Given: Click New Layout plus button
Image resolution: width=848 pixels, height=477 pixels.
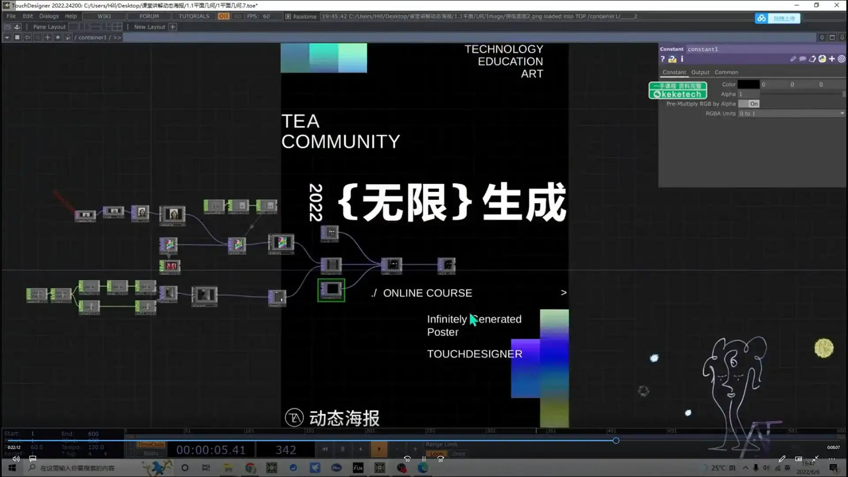Looking at the screenshot, I should 172,27.
